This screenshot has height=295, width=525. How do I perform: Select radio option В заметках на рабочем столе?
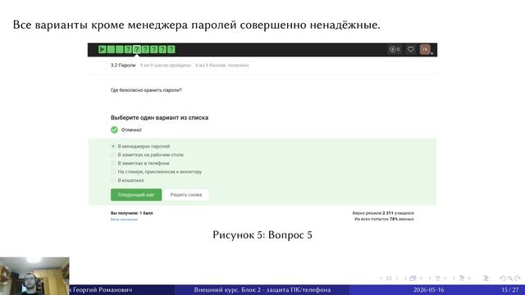113,155
